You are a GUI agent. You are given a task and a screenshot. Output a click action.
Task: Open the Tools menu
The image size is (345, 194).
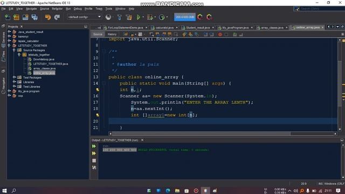(109, 9)
